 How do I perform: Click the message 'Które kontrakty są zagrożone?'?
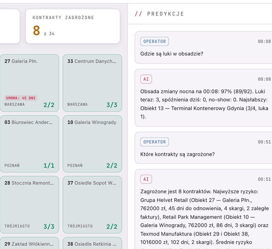[x=177, y=154]
